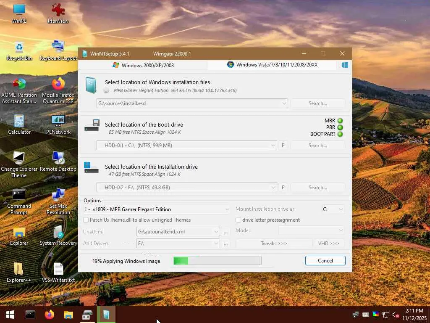This screenshot has width=430, height=323.
Task: Expand the Unattend autounattend.xml dropdown
Action: point(216,232)
